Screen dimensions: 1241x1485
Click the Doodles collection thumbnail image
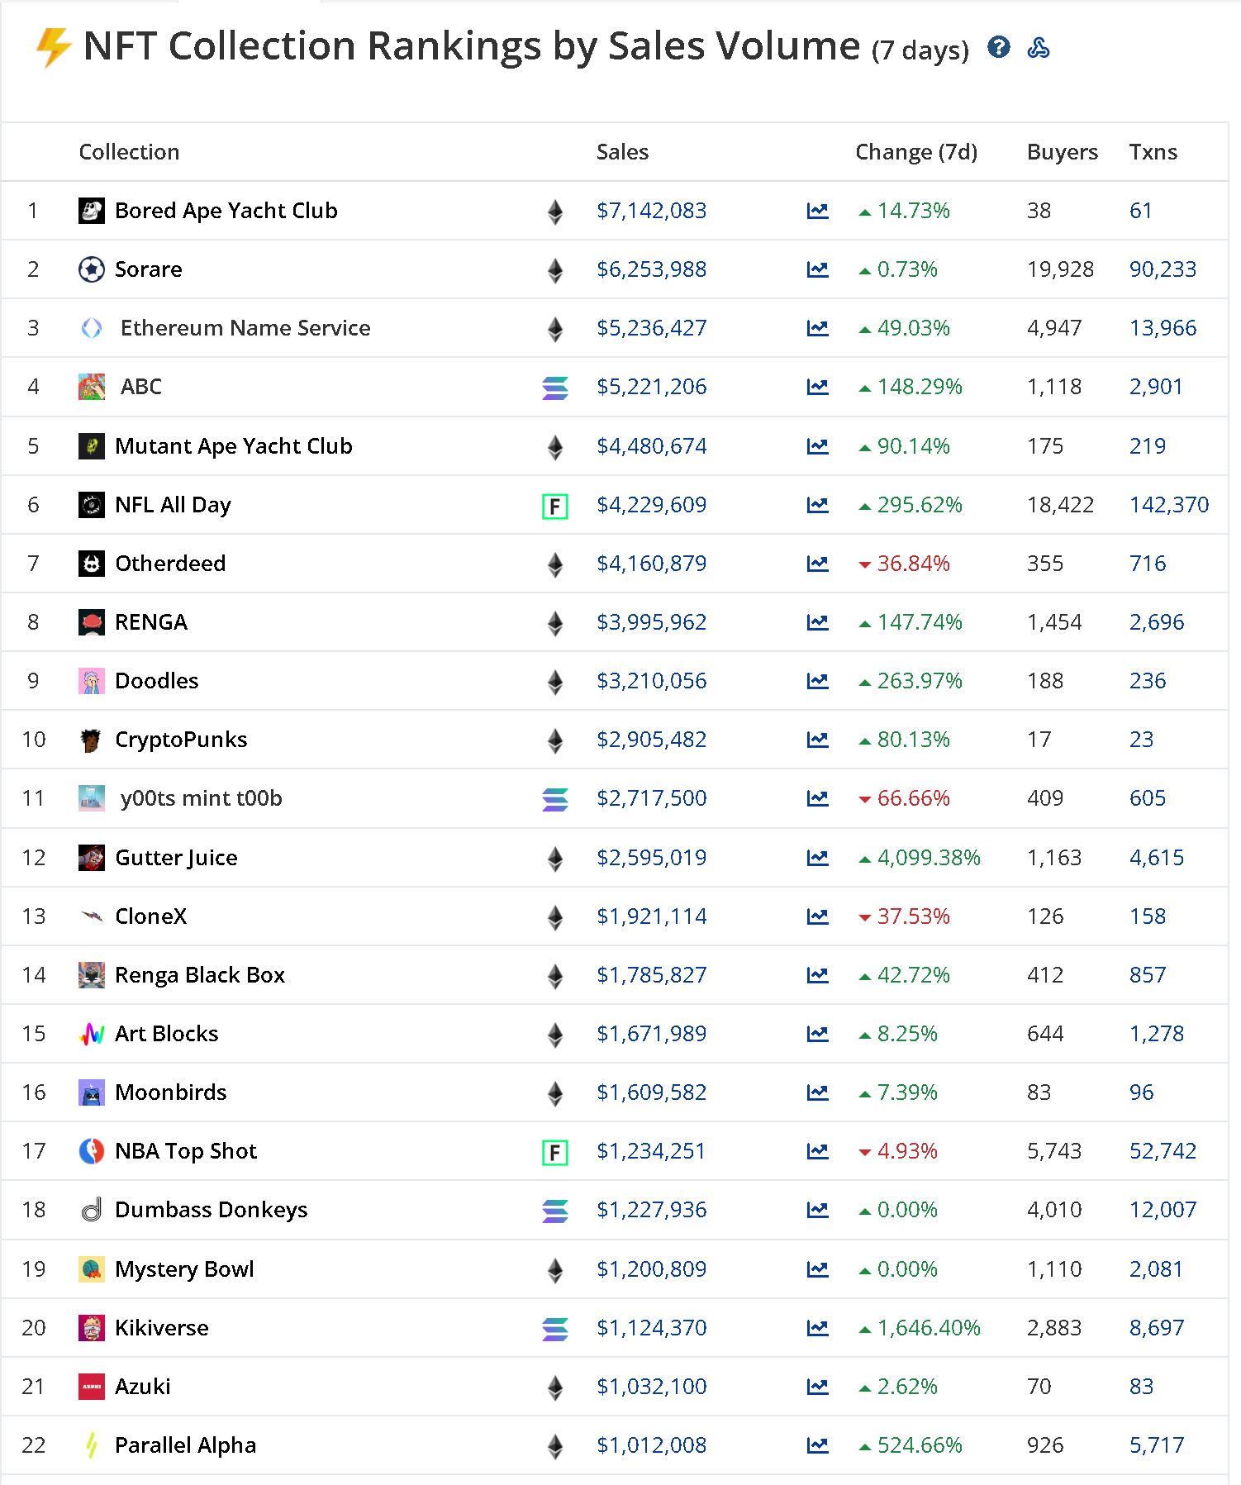point(92,681)
